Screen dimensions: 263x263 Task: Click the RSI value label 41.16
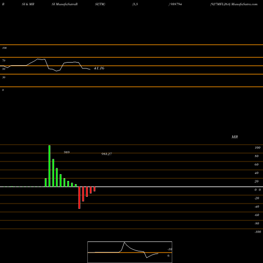[99, 68]
